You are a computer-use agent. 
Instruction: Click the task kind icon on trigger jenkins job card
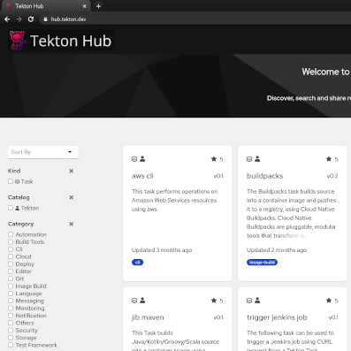click(249, 301)
